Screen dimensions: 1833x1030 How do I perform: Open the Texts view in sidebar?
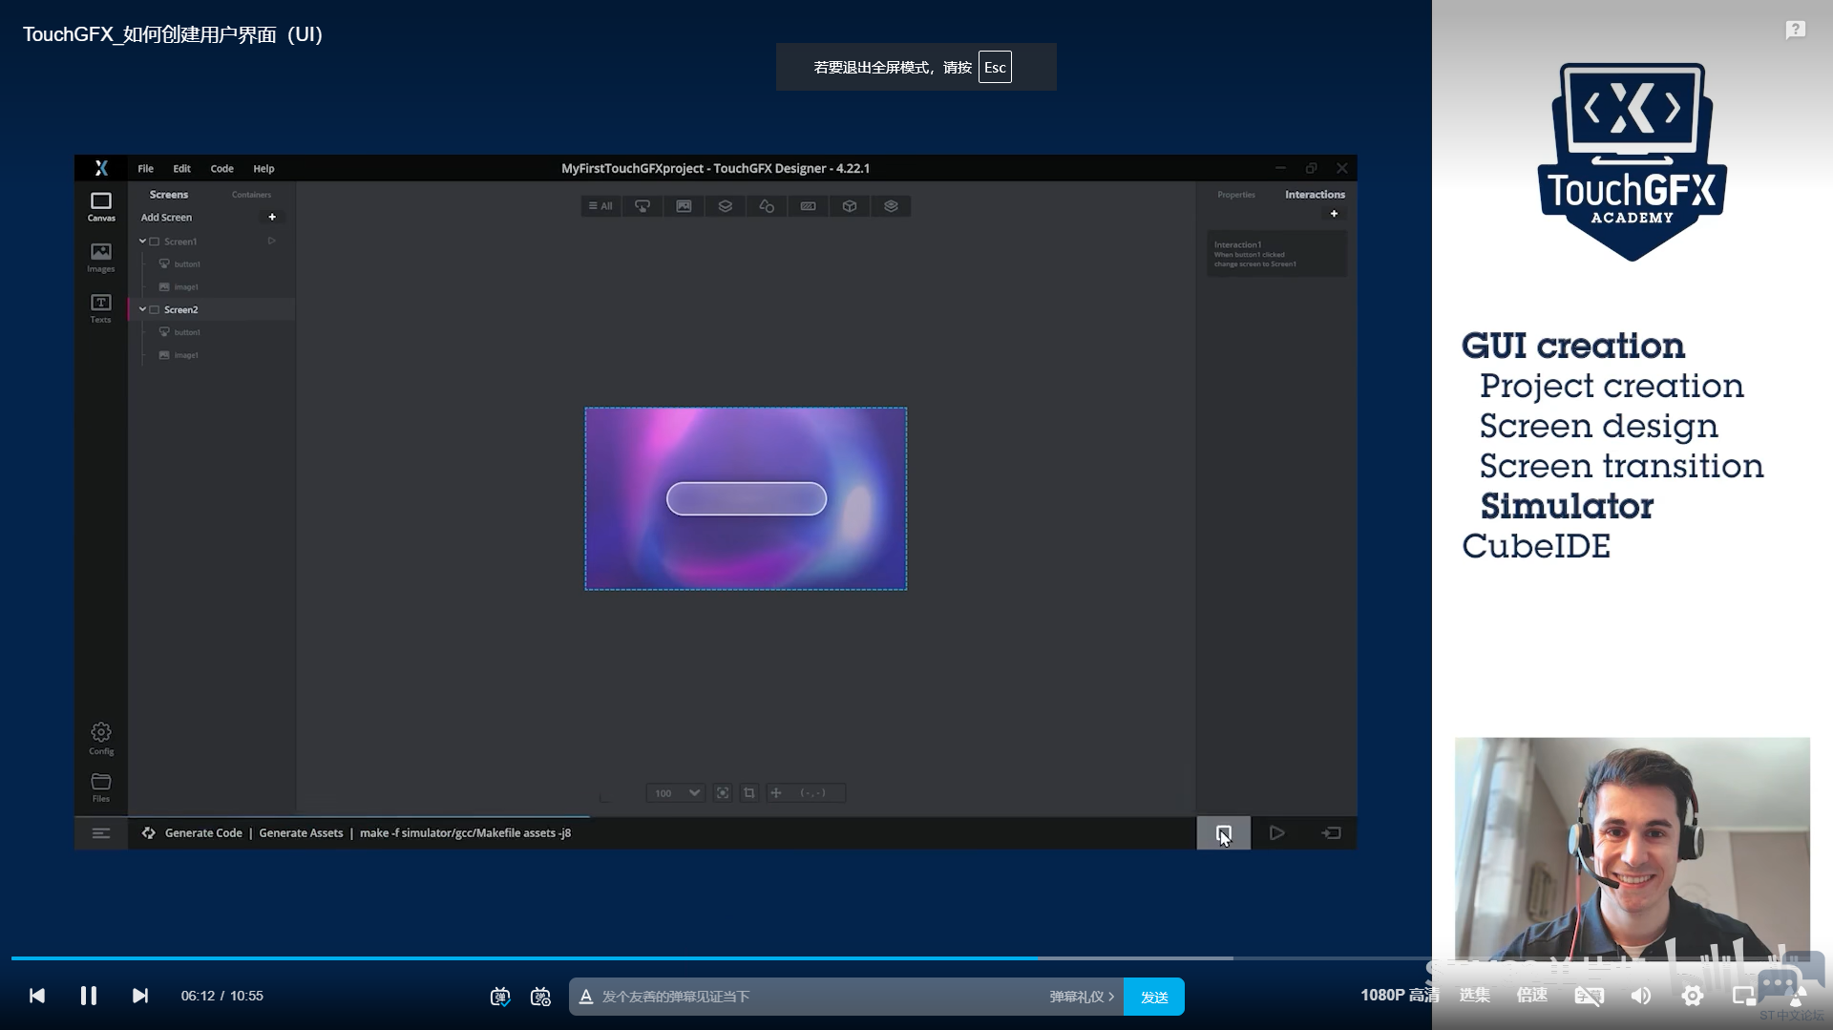[x=100, y=308]
